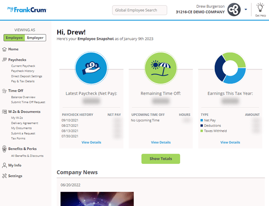The width and height of the screenshot is (269, 206).
Task: Open the W-2s & Documents menu section
Action: click(x=24, y=111)
